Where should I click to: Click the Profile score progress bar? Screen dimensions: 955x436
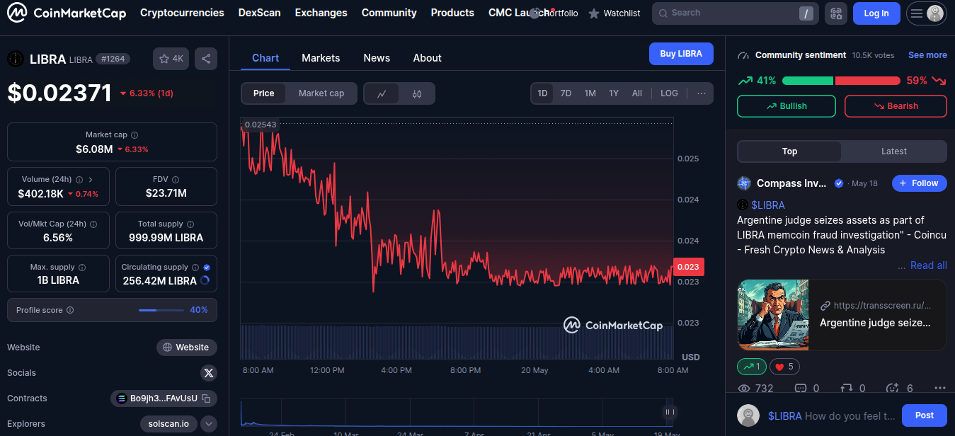click(x=161, y=310)
